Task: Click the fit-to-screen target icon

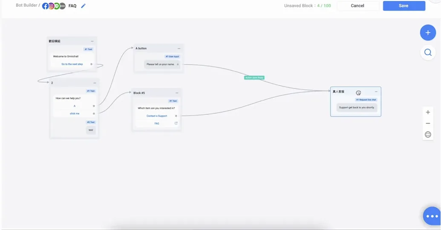Action: click(x=428, y=135)
